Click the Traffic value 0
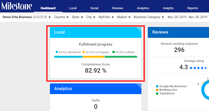 coord(96,107)
